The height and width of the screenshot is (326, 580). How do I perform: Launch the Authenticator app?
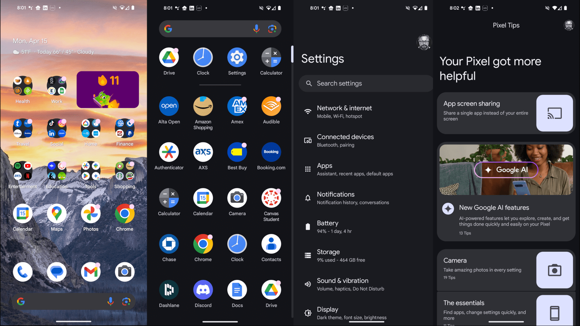[x=169, y=152]
